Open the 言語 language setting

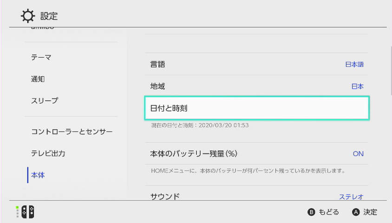pyautogui.click(x=256, y=65)
